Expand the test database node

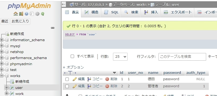tap(2, 70)
